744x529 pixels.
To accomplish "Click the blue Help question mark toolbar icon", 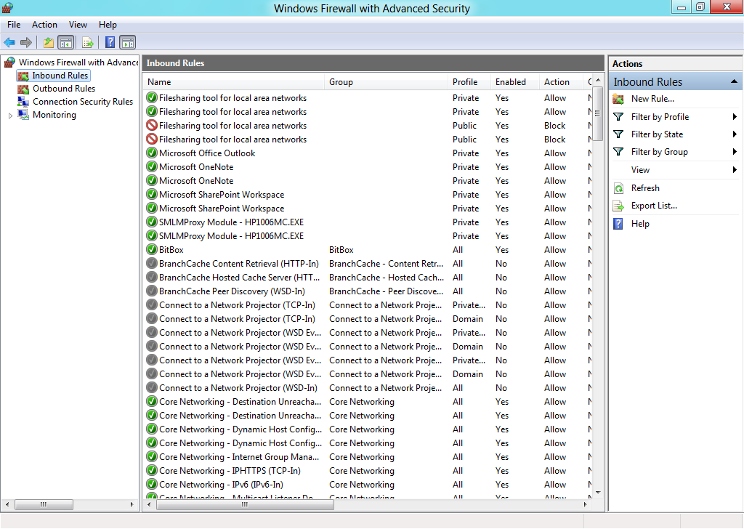I will coord(110,42).
